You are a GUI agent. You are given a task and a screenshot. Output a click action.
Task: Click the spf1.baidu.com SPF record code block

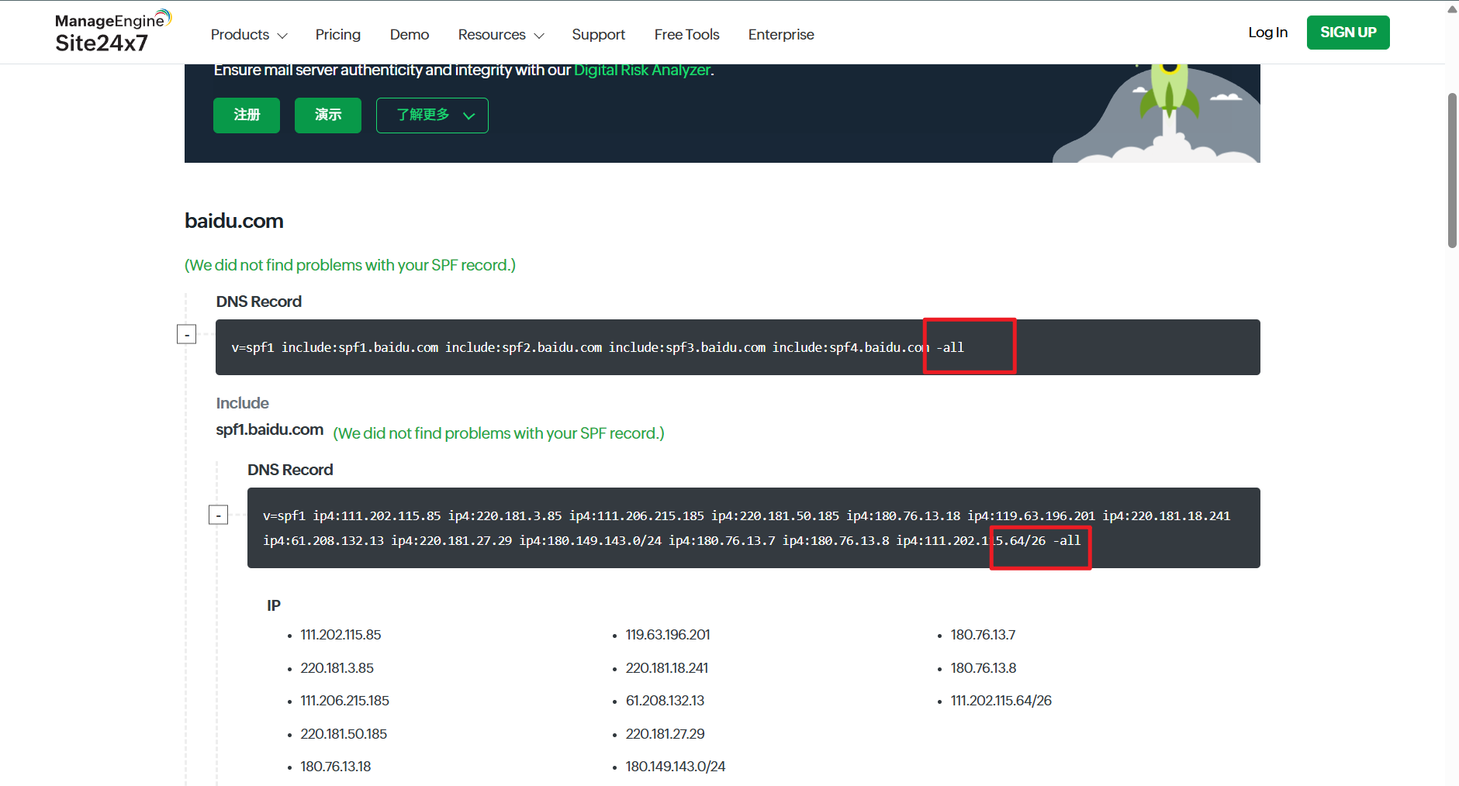[x=754, y=528]
